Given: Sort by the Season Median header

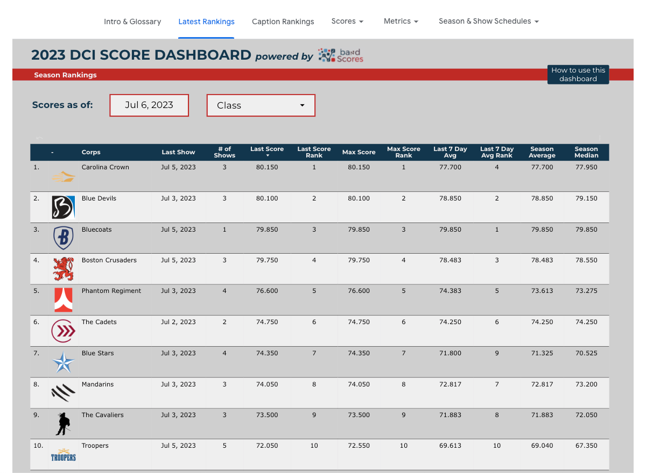Looking at the screenshot, I should 586,152.
